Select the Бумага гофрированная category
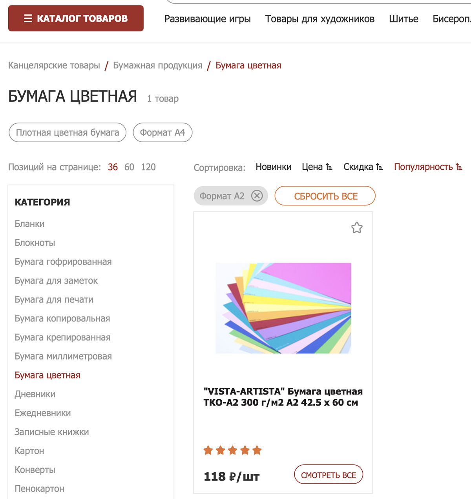The width and height of the screenshot is (471, 499). (63, 262)
